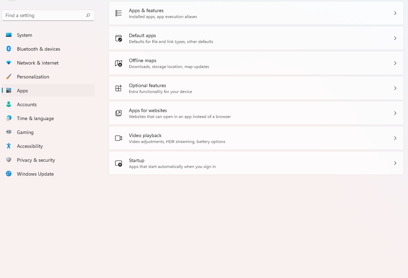Open Default apps via right chevron
Image resolution: width=408 pixels, height=278 pixels.
(x=395, y=38)
